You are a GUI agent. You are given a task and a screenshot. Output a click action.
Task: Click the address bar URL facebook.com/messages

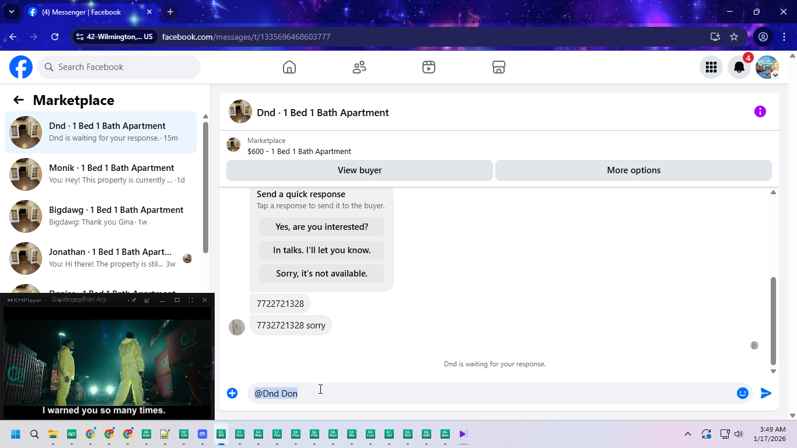click(246, 37)
